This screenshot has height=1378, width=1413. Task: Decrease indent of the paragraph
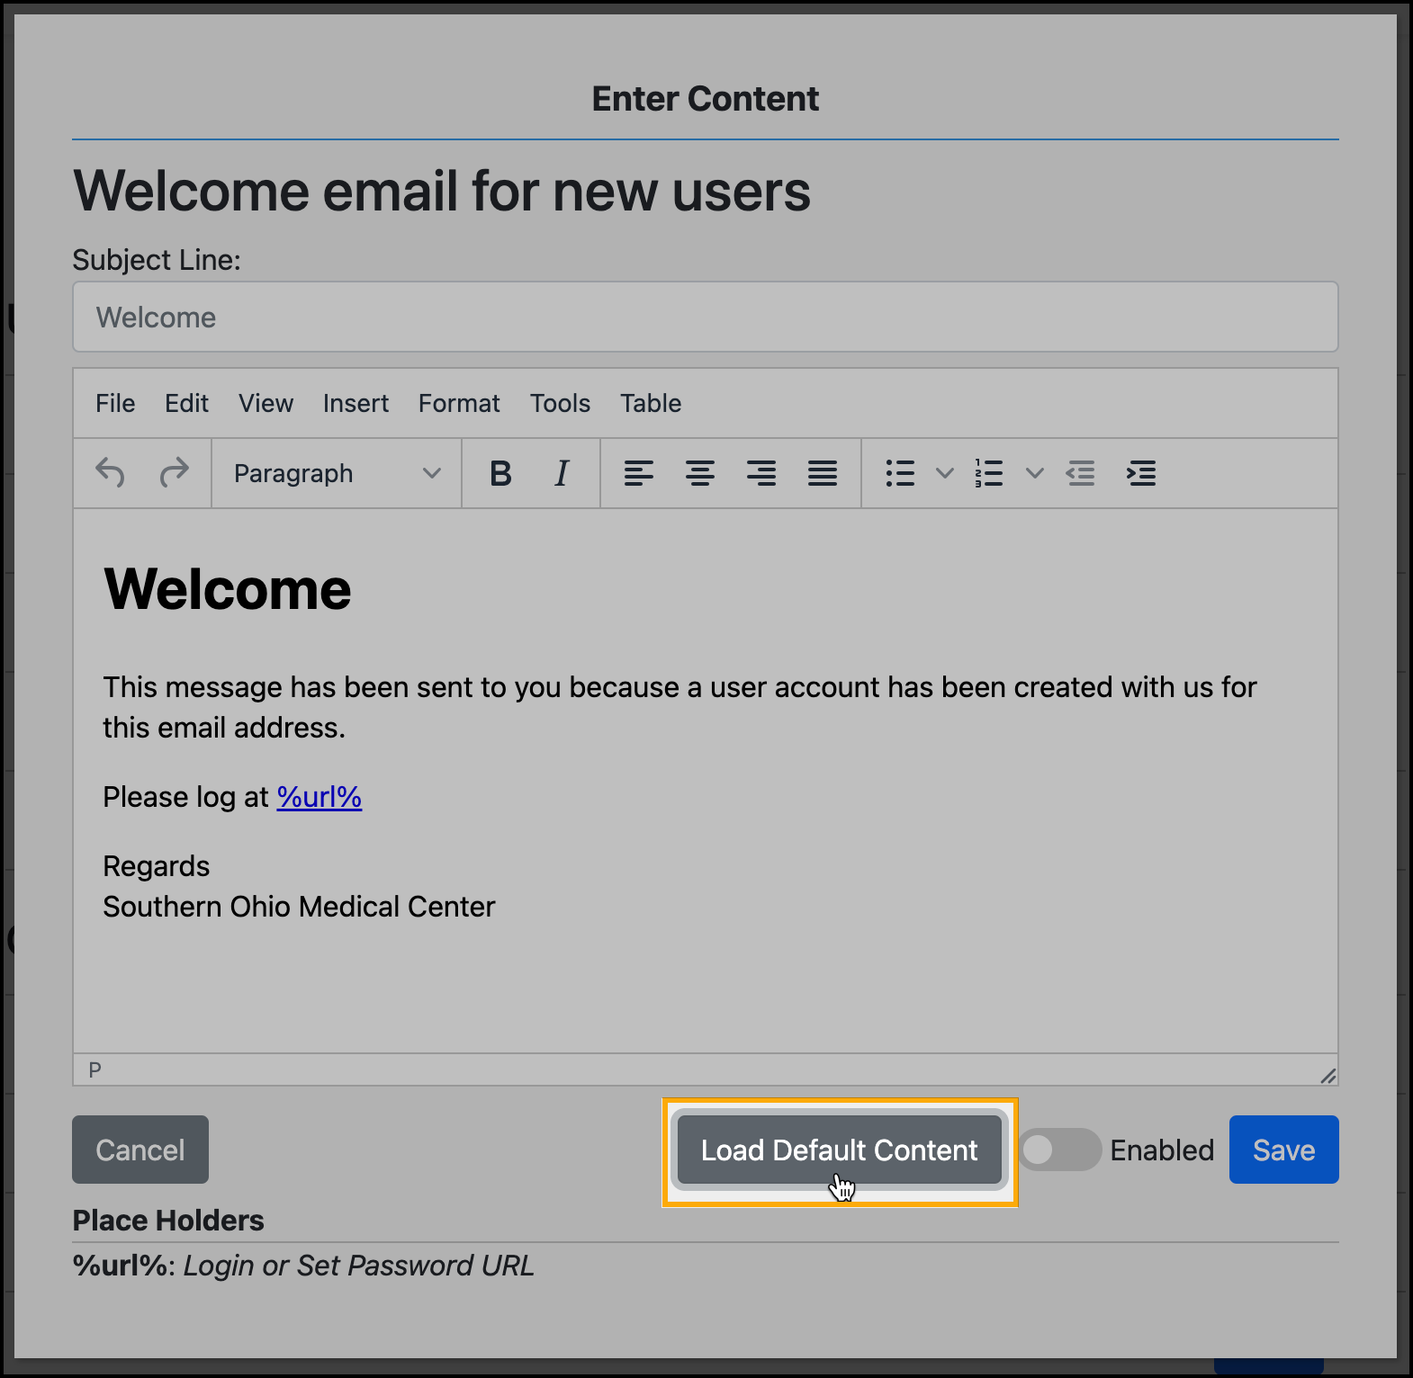(x=1080, y=473)
